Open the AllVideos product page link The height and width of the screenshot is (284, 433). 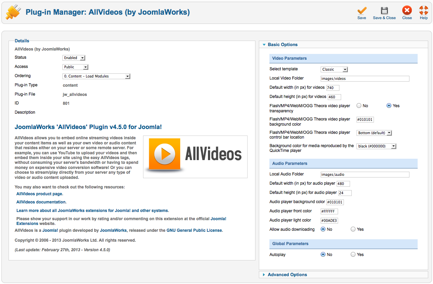(x=40, y=194)
